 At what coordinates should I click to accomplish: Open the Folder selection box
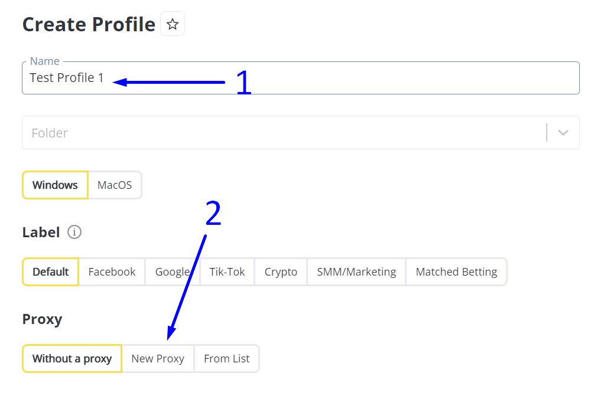coord(284,133)
